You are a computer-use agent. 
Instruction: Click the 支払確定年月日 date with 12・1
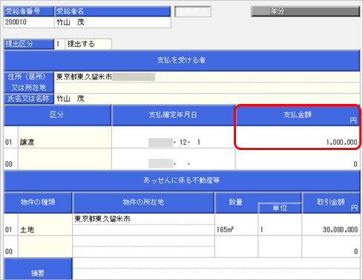(173, 137)
